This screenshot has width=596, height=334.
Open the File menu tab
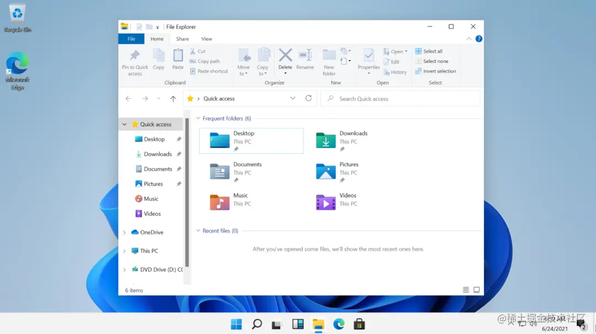(131, 39)
